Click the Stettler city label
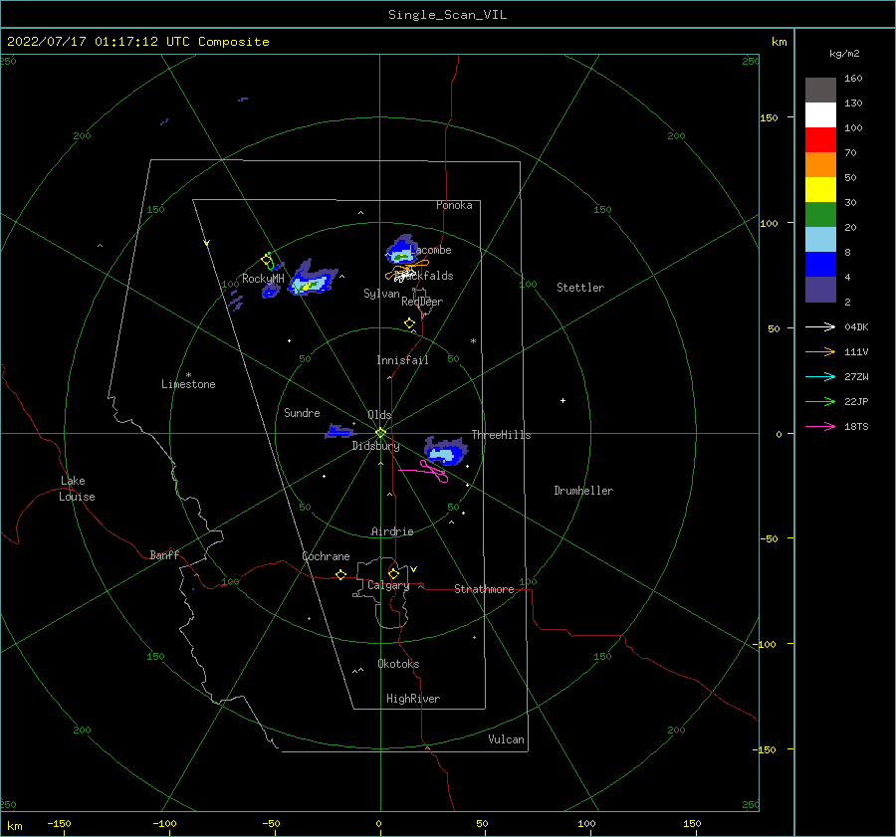The image size is (896, 837). pyautogui.click(x=580, y=288)
